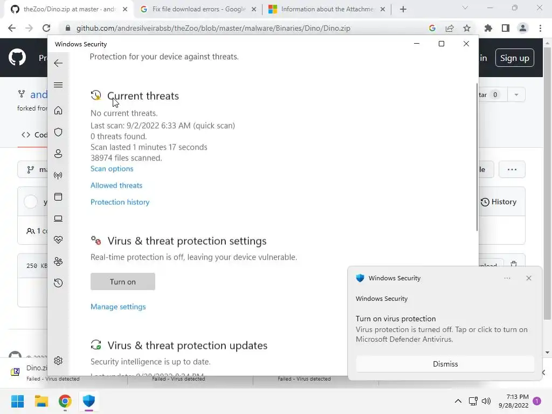Image resolution: width=552 pixels, height=414 pixels.
Task: Switch to theZoo/Dino.zip tab
Action: [68, 9]
